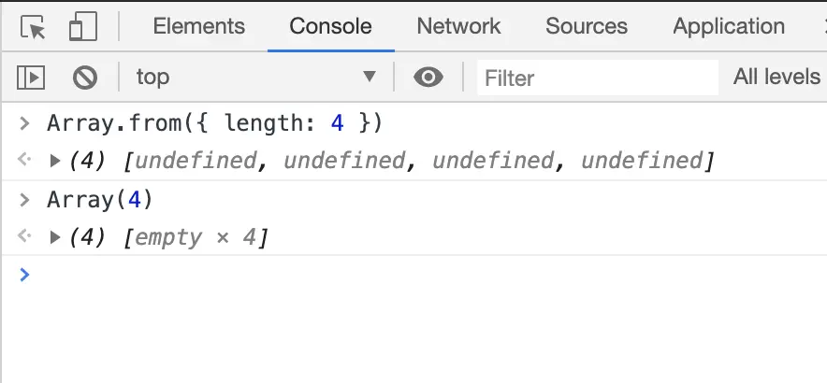Expand the array of four undefined values
Screen dimensions: 827x383
(x=55, y=162)
